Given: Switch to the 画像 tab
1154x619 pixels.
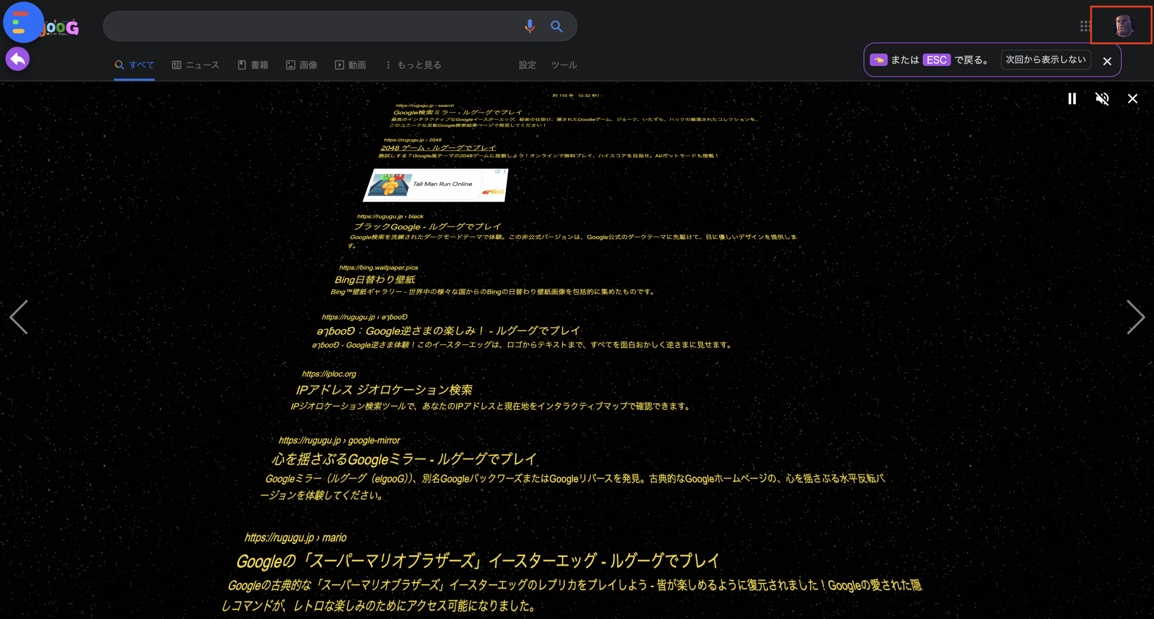Looking at the screenshot, I should (302, 65).
